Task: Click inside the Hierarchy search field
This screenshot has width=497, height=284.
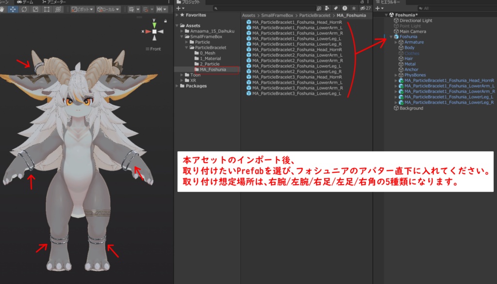Action: pyautogui.click(x=447, y=9)
